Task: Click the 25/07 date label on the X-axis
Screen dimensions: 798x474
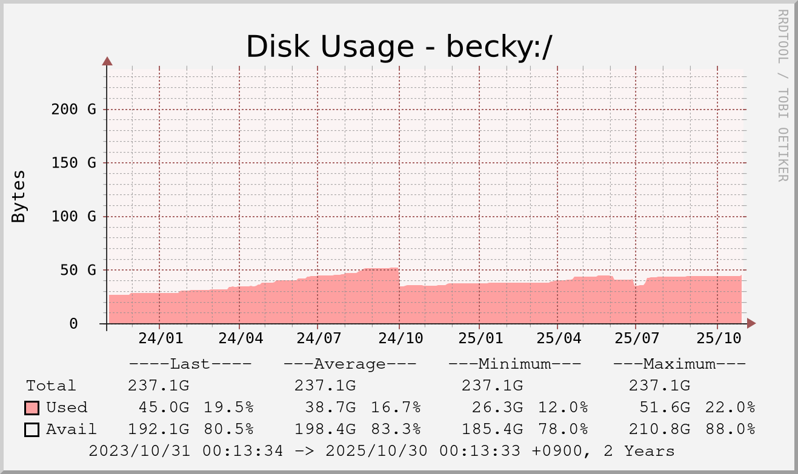Action: (x=634, y=338)
